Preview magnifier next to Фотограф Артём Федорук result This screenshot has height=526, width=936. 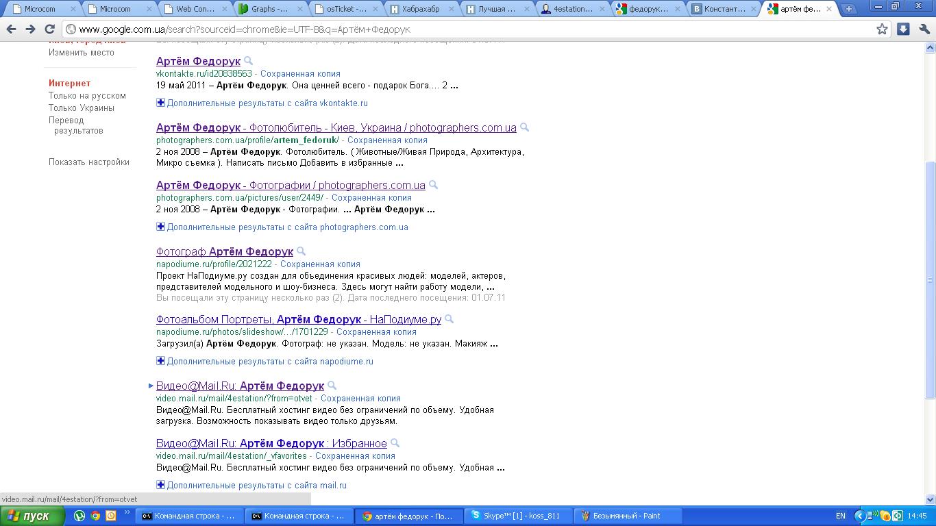pyautogui.click(x=301, y=251)
